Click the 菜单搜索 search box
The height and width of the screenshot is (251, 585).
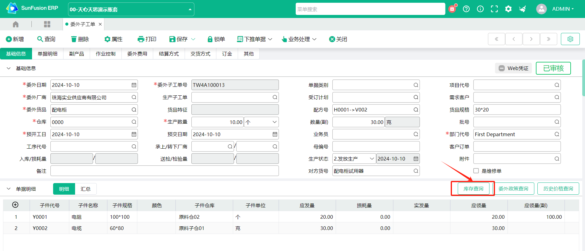coord(370,9)
